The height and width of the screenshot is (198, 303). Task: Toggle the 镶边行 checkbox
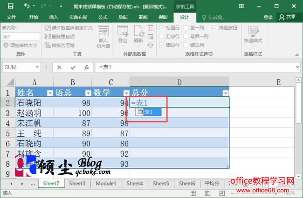162,45
